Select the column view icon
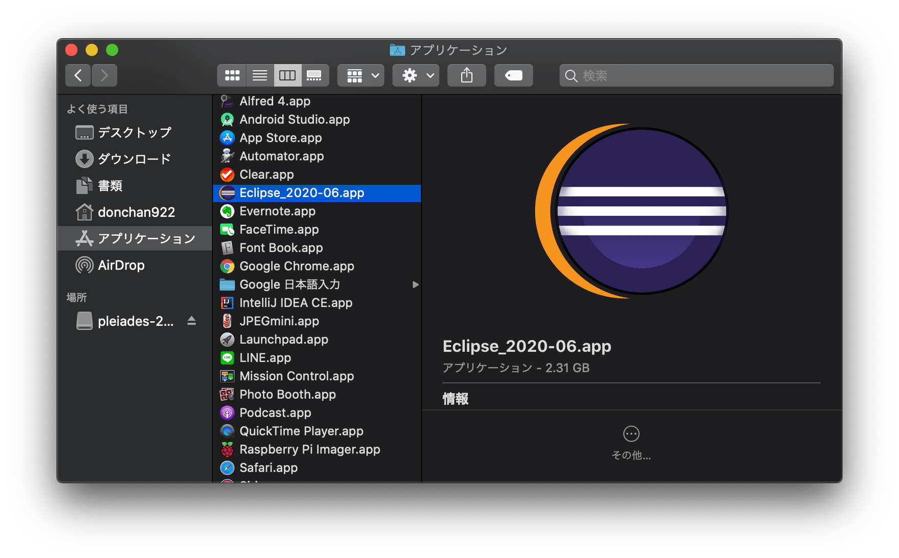The image size is (899, 558). (287, 75)
